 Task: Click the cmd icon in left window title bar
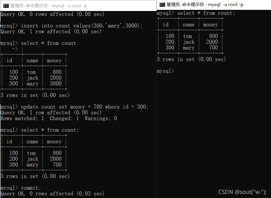tap(6, 6)
